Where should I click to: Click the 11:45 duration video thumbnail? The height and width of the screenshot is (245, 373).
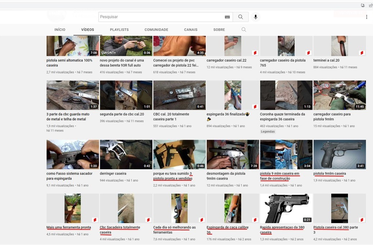tap(340, 95)
